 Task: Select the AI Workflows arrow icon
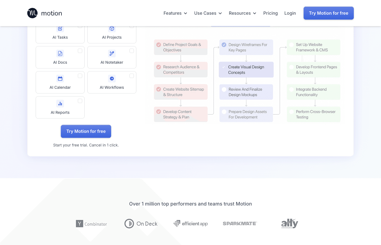(112, 78)
